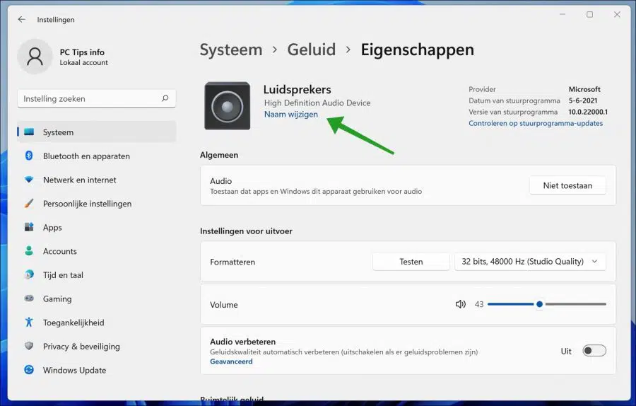Screen dimensions: 636x406
Task: Click the Bluetooth icon in sidebar
Action: (x=29, y=156)
